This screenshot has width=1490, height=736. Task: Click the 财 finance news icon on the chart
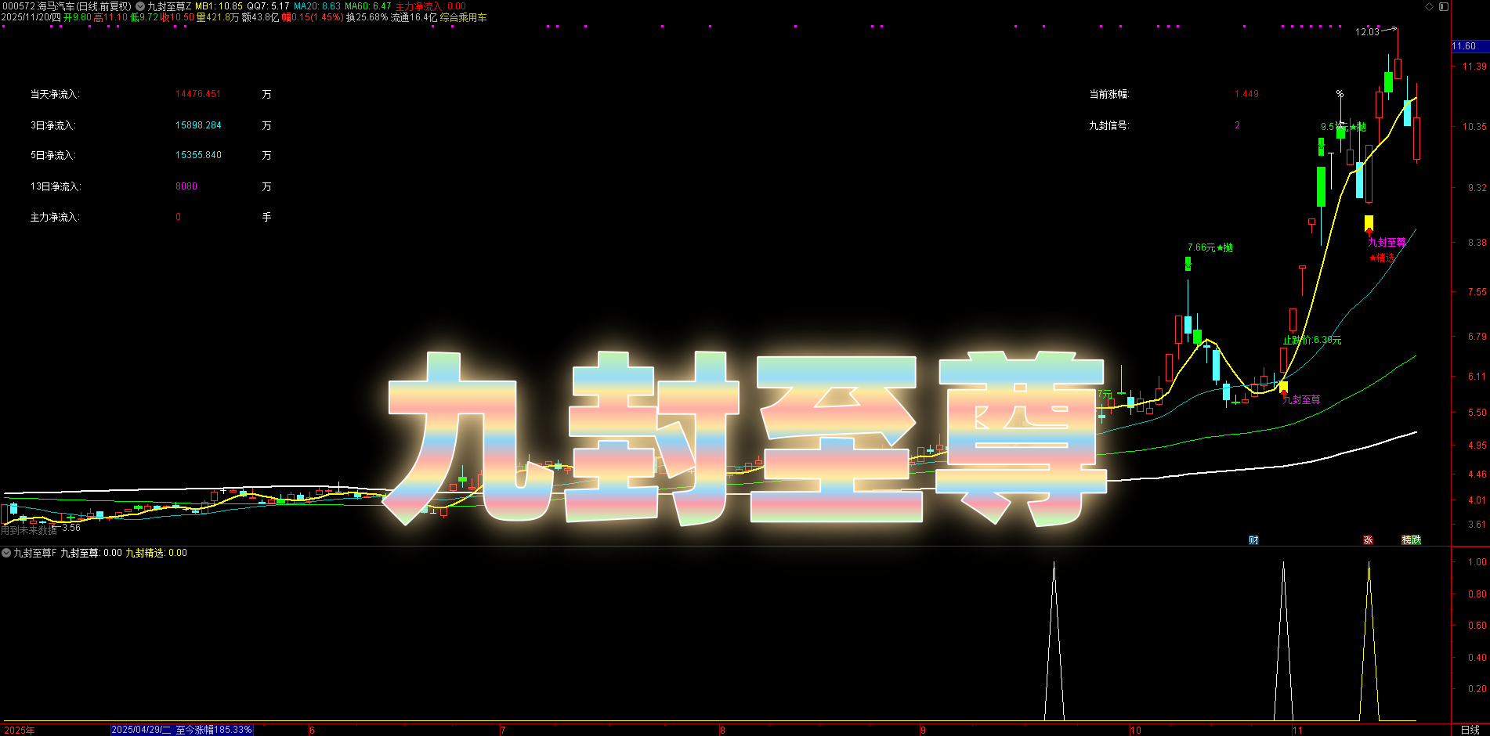1253,540
